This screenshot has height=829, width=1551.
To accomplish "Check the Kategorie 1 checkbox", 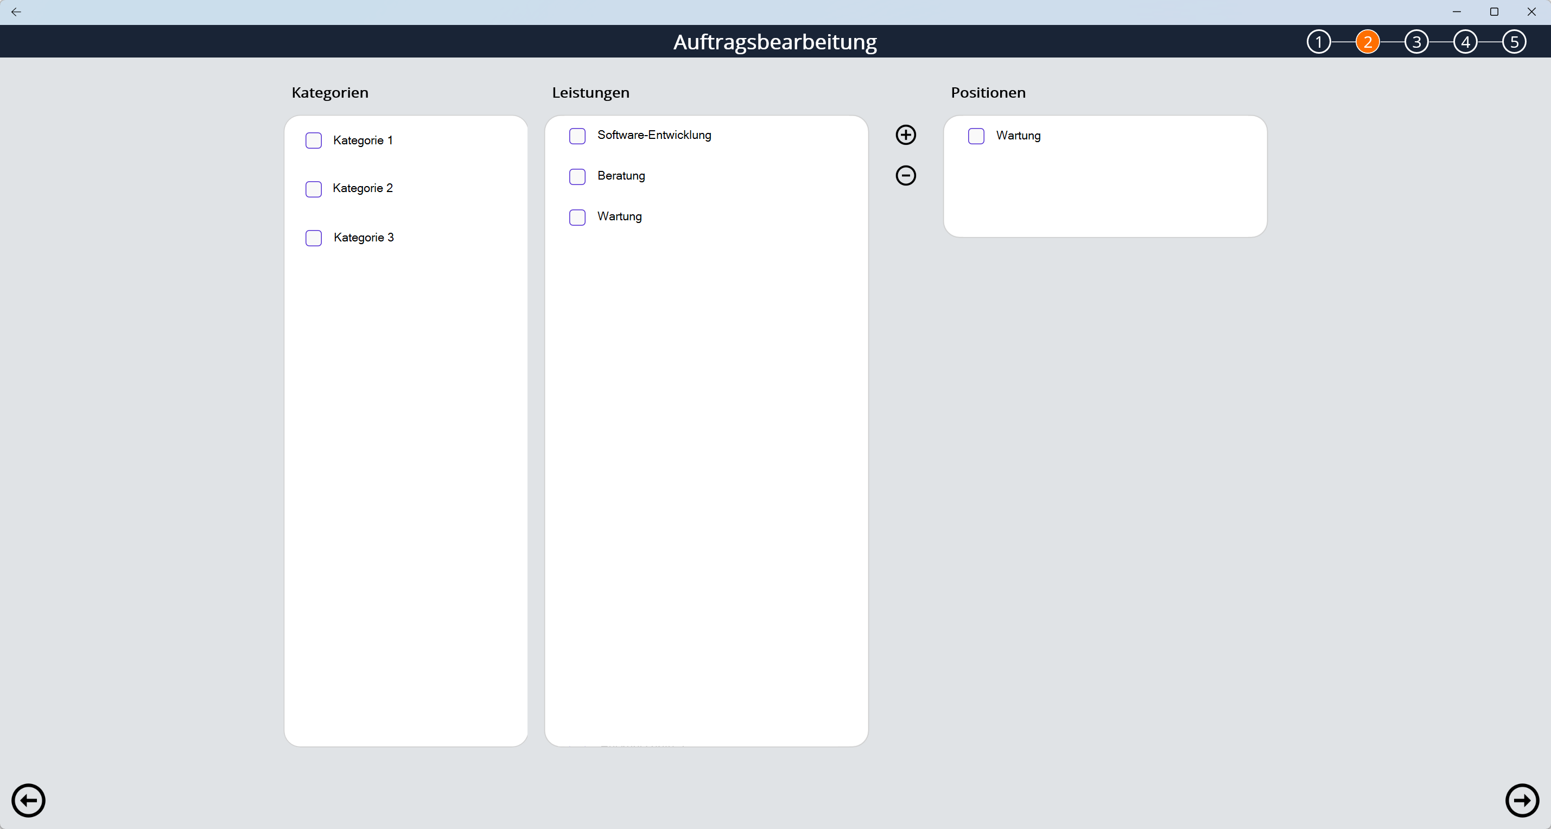I will (x=314, y=141).
